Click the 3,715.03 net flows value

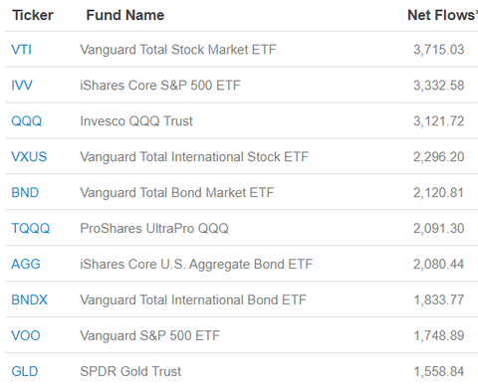pyautogui.click(x=438, y=50)
